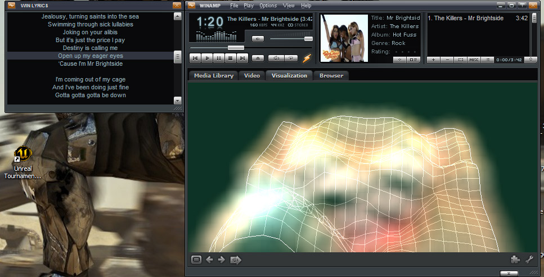Adjust the volume slider handle

coord(308,39)
